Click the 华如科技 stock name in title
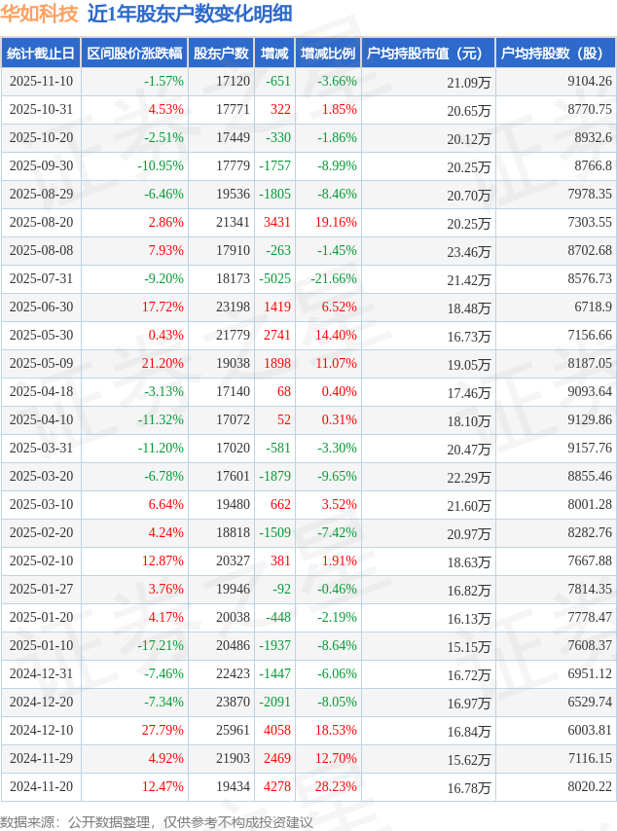 pos(41,14)
